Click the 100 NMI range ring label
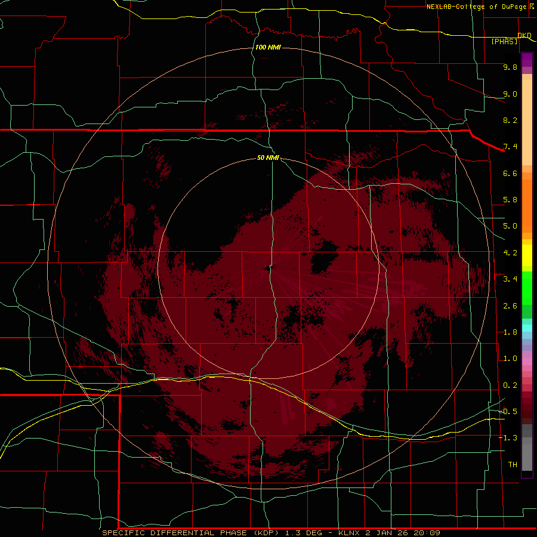Screen dimensions: 537x537 pyautogui.click(x=268, y=47)
